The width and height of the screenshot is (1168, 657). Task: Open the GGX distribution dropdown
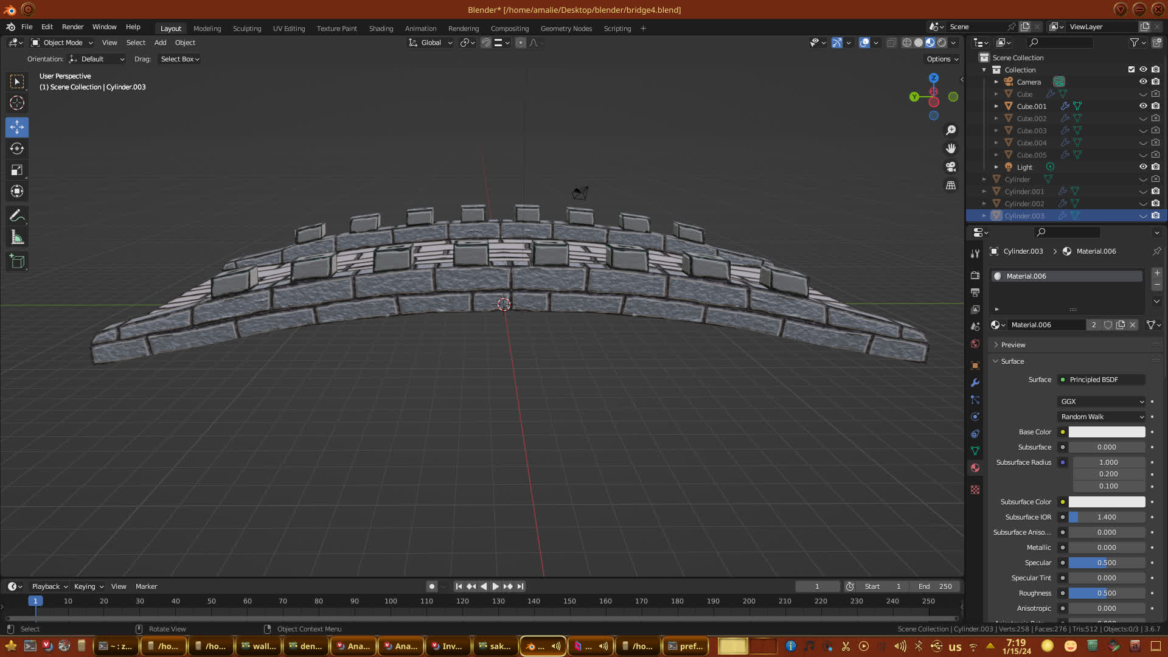pos(1102,401)
